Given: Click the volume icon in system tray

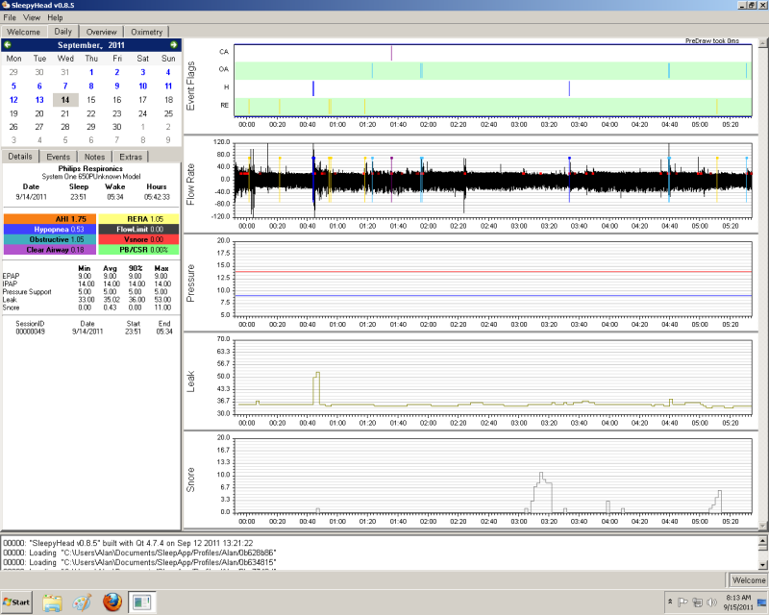Looking at the screenshot, I should coord(710,603).
